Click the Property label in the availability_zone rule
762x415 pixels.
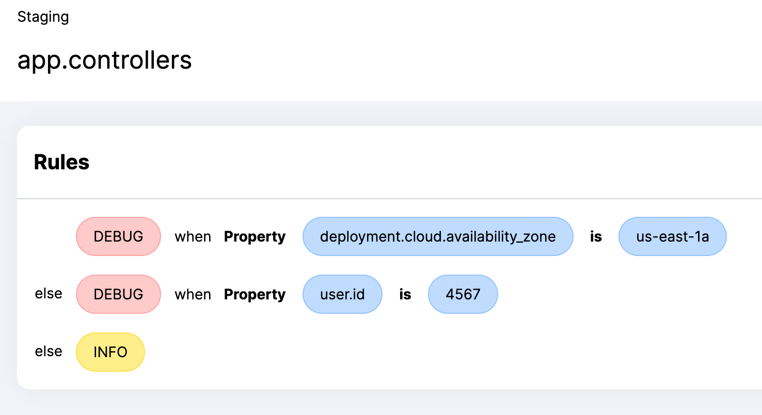coord(255,236)
